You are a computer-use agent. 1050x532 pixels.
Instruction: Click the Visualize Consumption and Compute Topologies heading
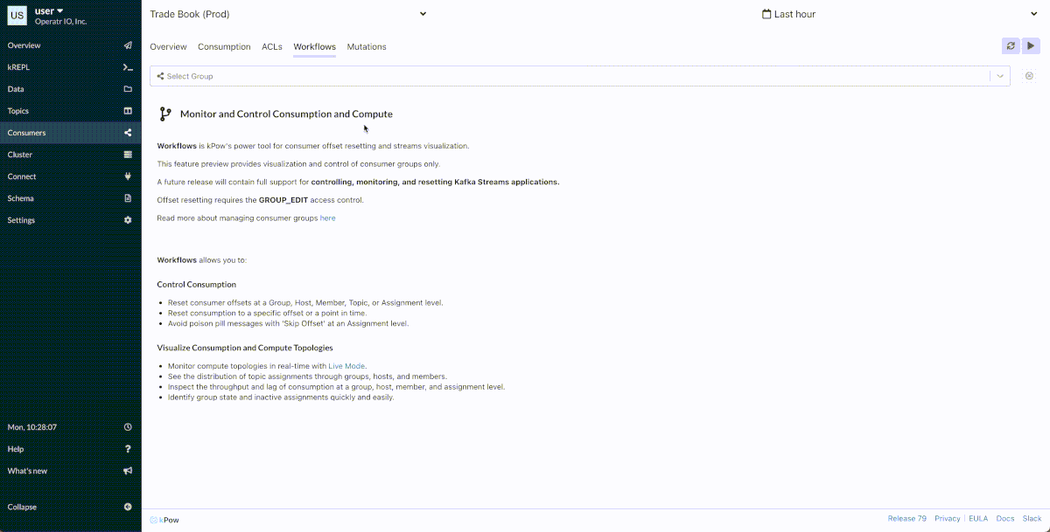[x=245, y=348]
